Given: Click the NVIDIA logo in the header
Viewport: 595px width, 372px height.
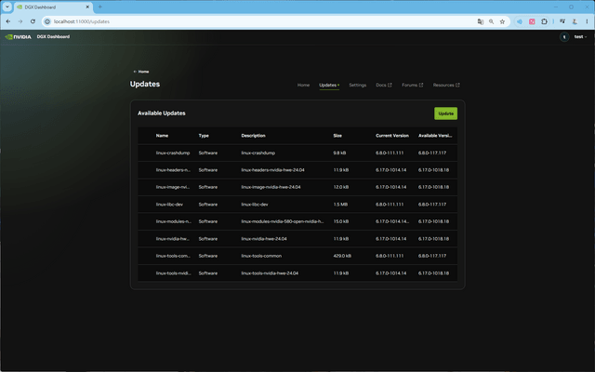Looking at the screenshot, I should 19,37.
